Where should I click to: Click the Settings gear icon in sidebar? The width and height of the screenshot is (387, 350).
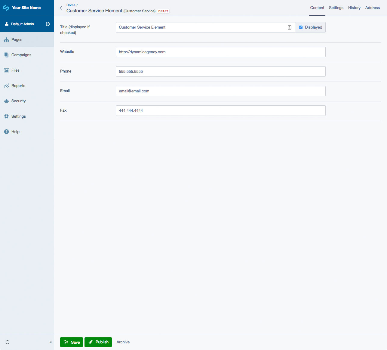coord(6,116)
